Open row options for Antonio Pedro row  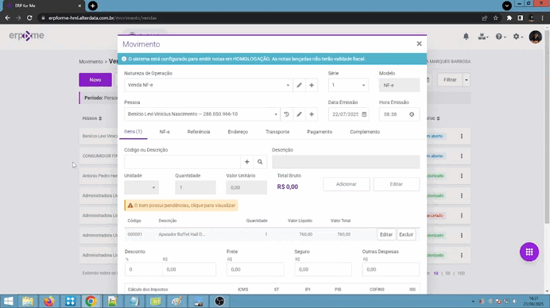[x=462, y=175]
